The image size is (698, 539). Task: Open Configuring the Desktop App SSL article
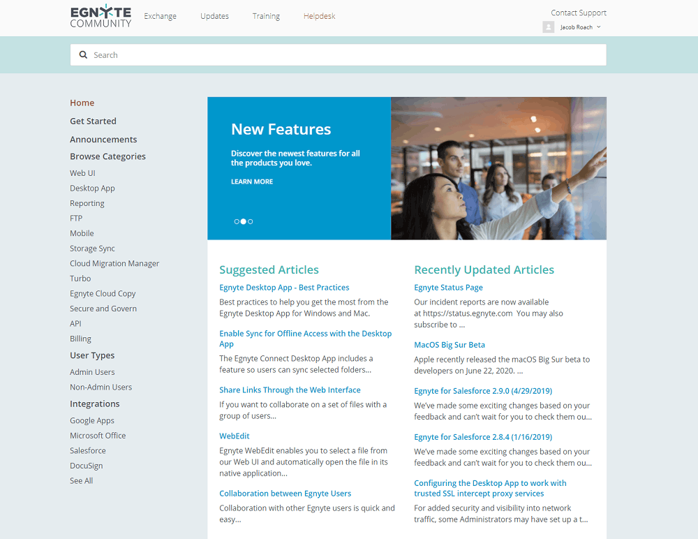[490, 488]
